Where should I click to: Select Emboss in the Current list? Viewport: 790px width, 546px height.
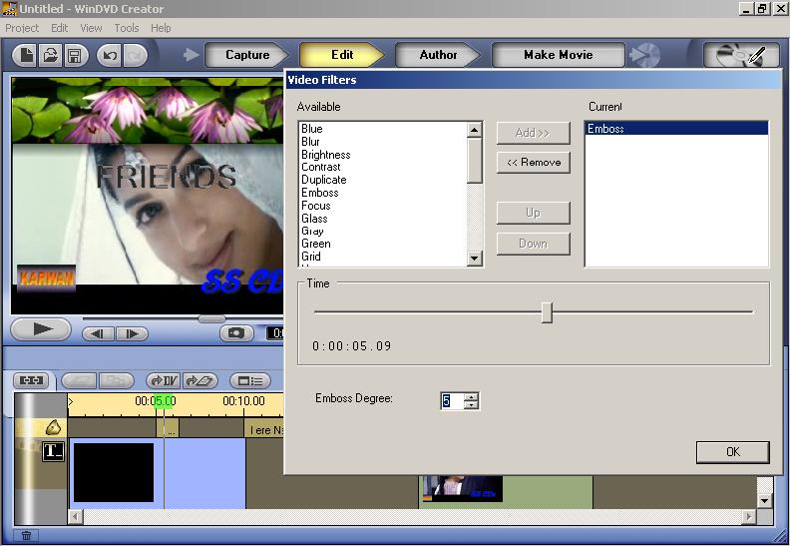[676, 129]
